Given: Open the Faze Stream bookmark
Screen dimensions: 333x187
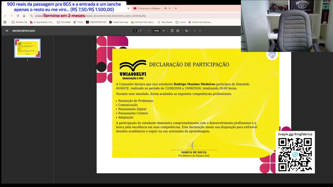Looking at the screenshot, I should coord(165,22).
